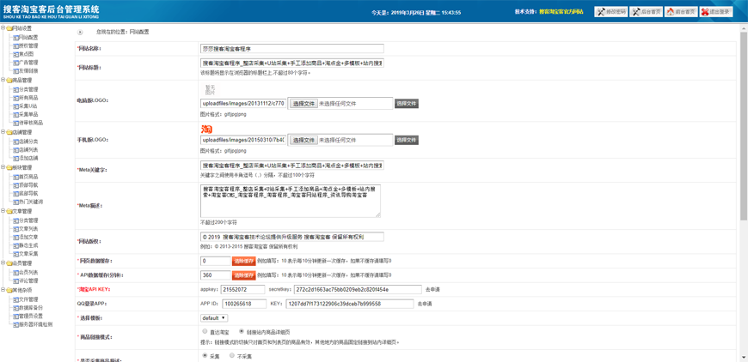
Task: Open 所有商品 sidebar page
Action: (x=28, y=98)
